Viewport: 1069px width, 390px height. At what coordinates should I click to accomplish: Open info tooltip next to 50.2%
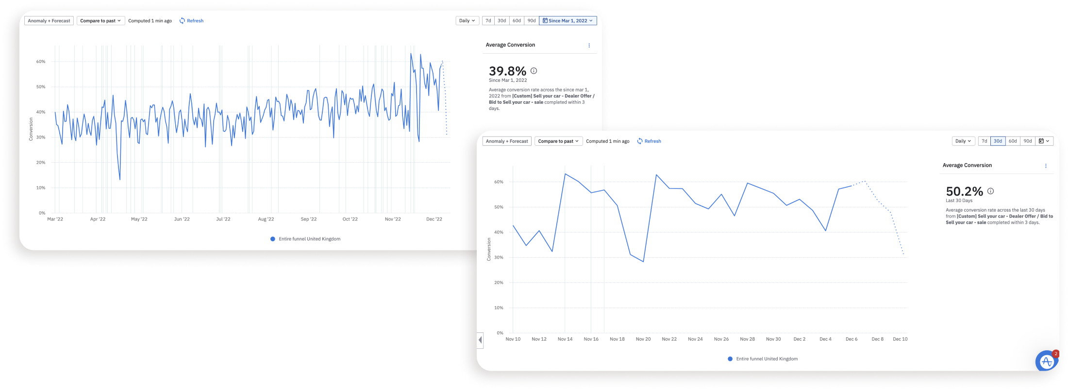pos(990,191)
